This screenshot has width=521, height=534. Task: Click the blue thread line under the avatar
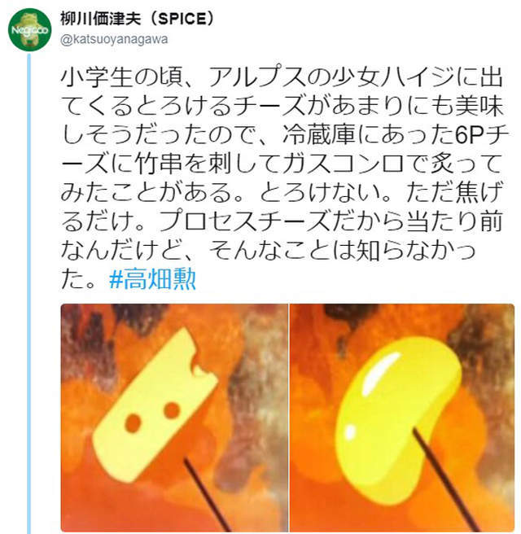point(29,293)
